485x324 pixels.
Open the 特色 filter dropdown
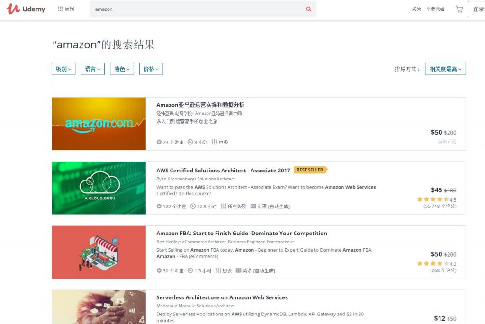[122, 69]
